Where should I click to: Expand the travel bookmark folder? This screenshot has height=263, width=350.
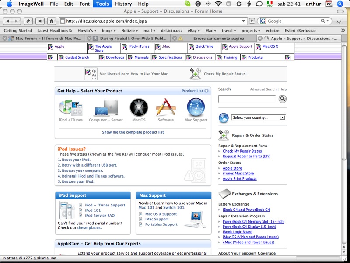pos(229,30)
